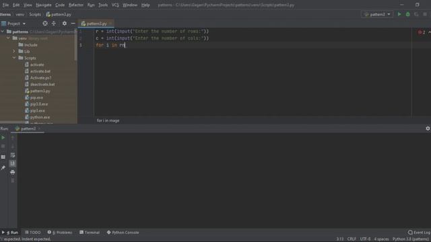The width and height of the screenshot is (431, 242).
Task: Open the Run menu
Action: tap(91, 5)
